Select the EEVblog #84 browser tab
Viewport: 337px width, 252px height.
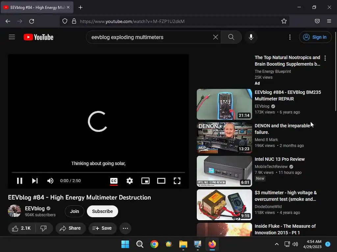point(37,7)
